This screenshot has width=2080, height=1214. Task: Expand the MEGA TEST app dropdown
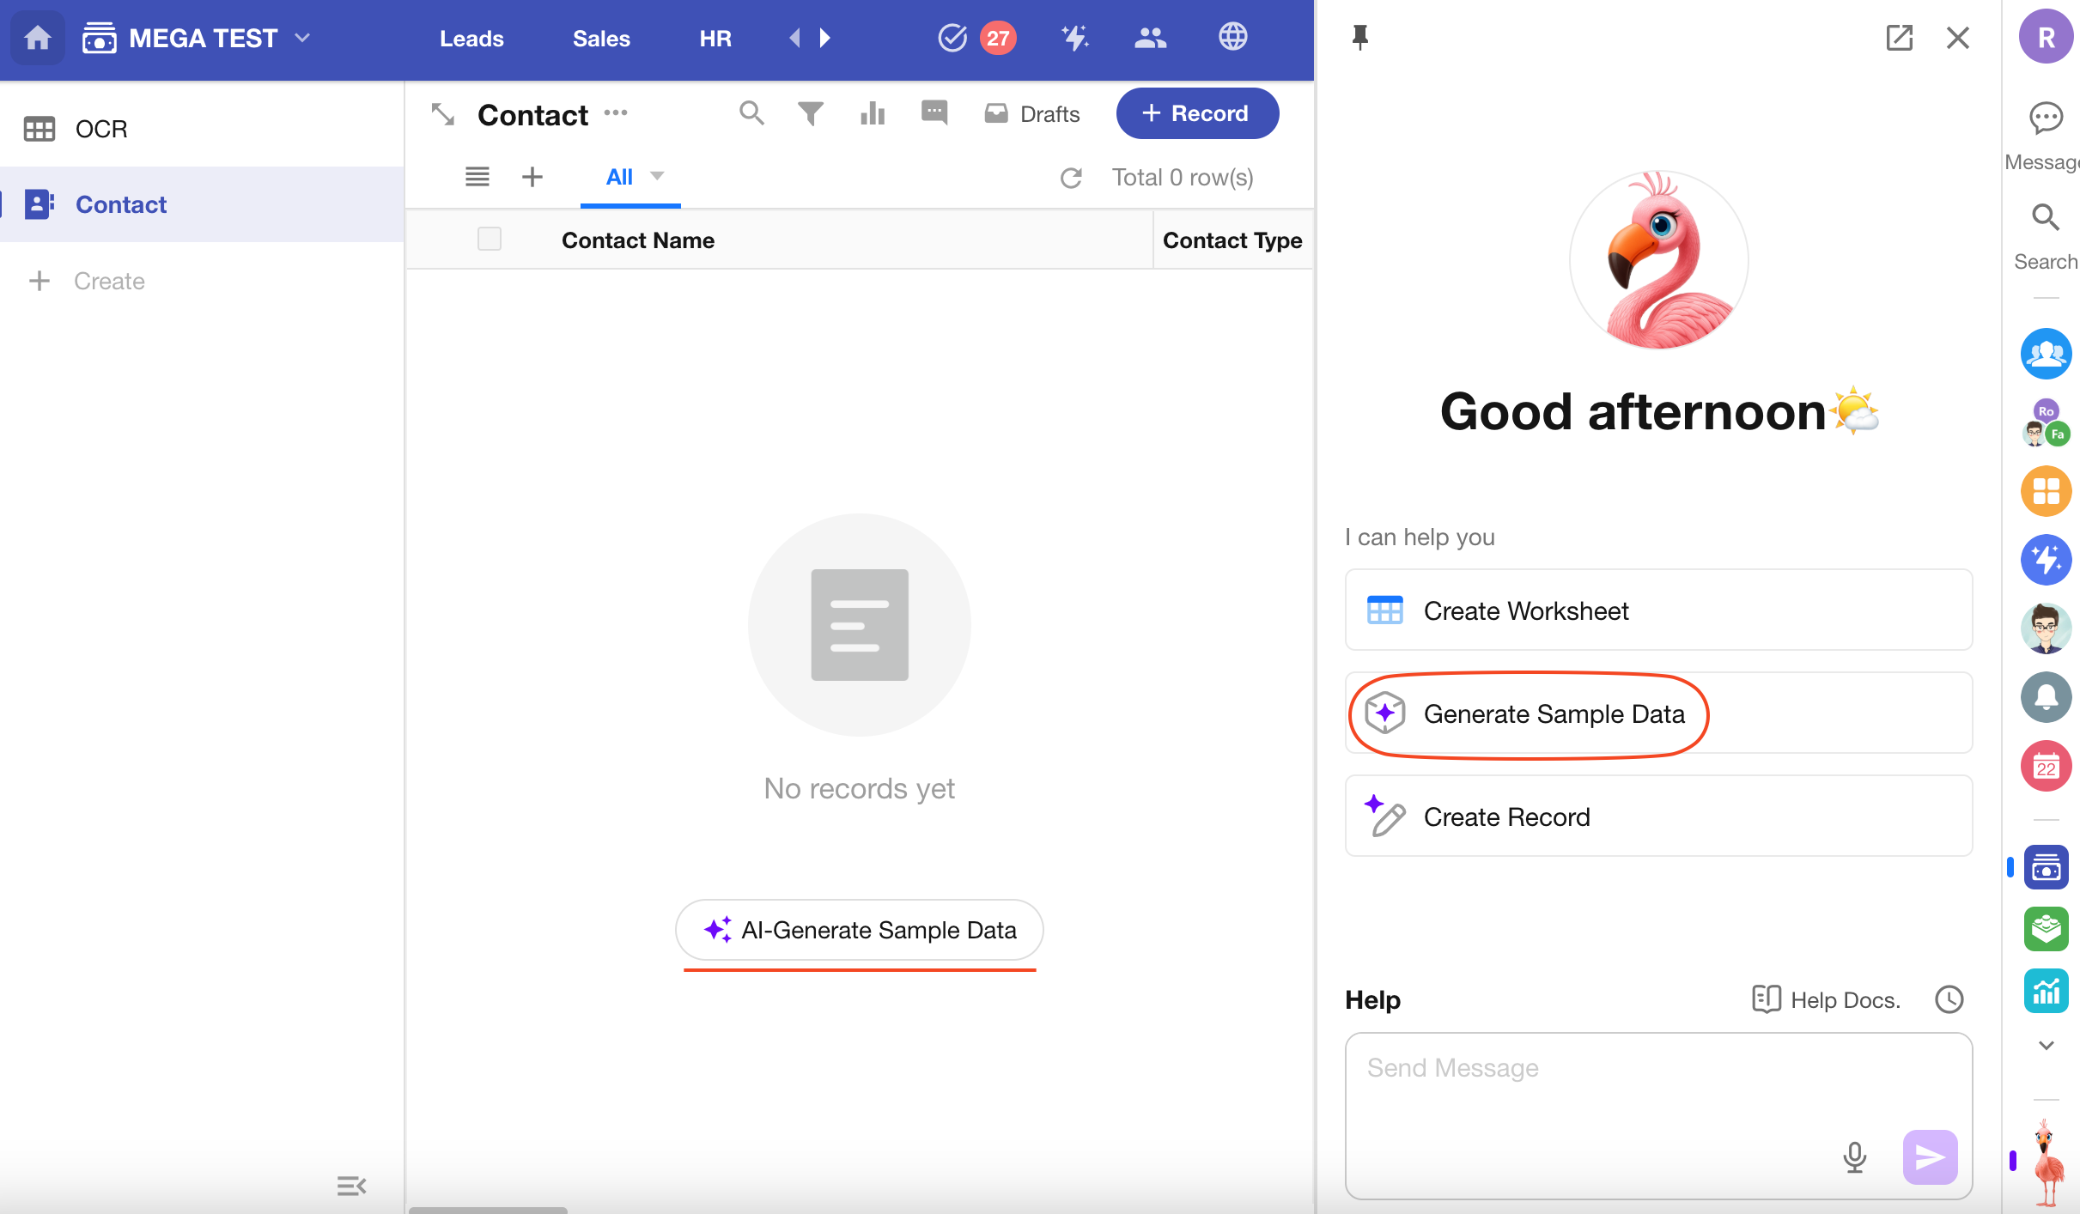[302, 38]
